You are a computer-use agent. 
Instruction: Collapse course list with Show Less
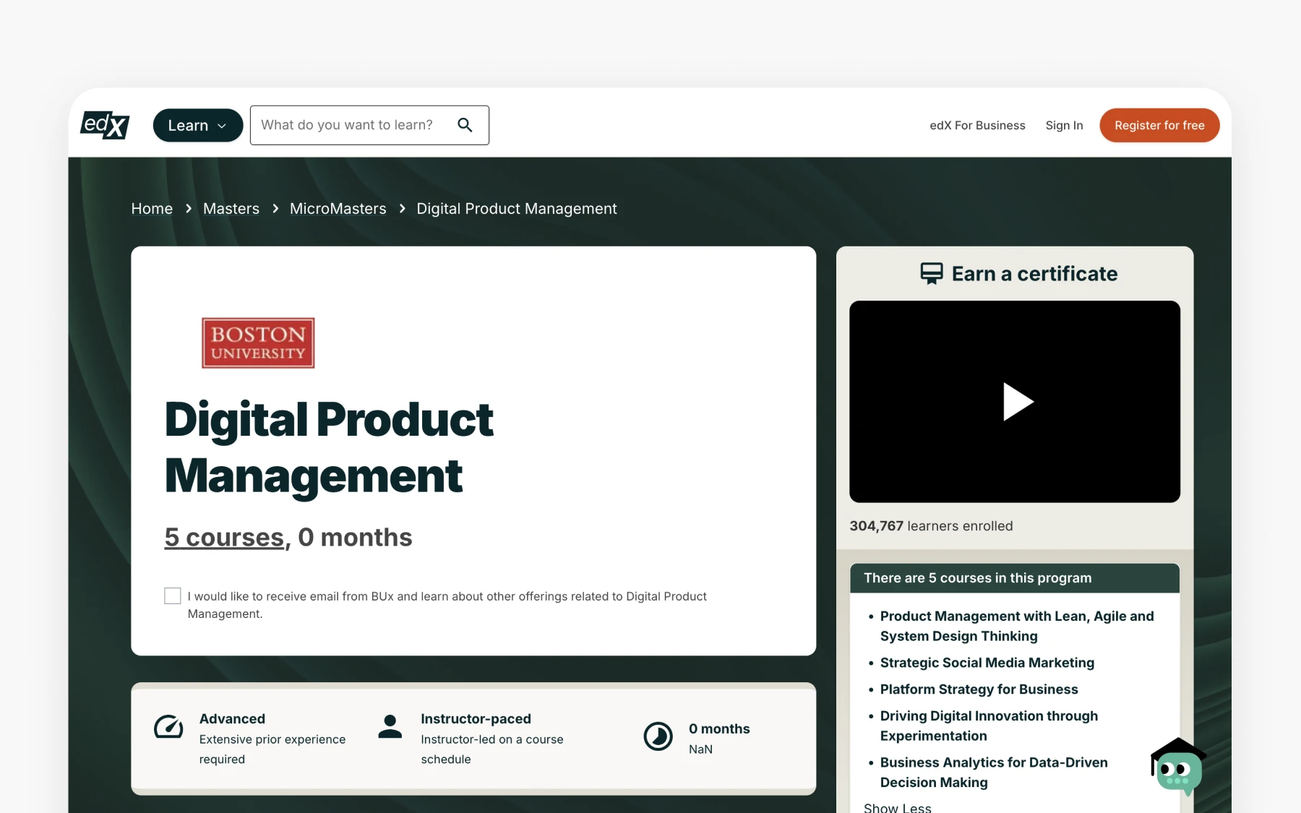tap(897, 807)
